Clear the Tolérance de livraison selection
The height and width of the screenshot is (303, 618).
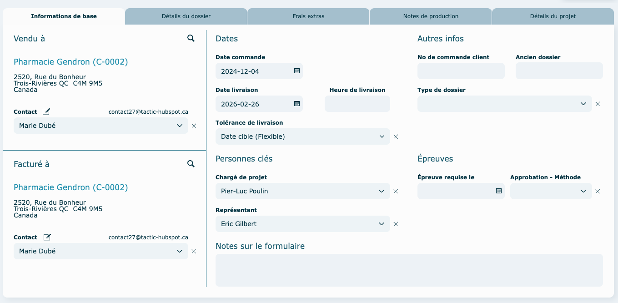396,137
